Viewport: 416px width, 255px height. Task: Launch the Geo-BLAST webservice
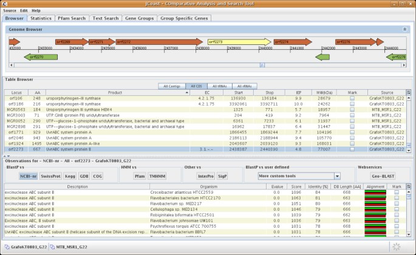383,176
